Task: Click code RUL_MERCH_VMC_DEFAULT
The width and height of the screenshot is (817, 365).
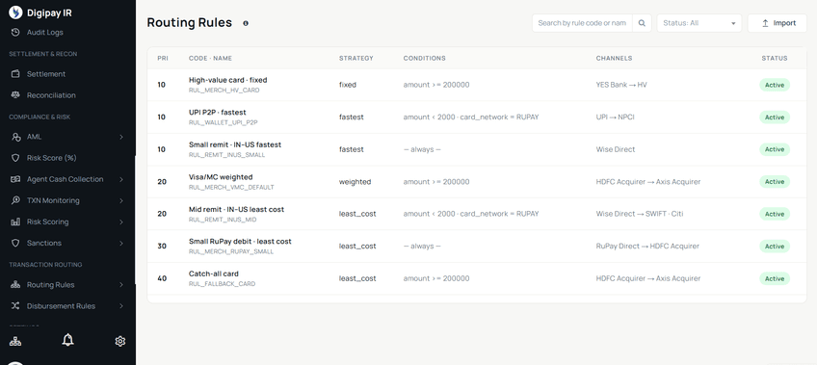Action: coord(231,188)
